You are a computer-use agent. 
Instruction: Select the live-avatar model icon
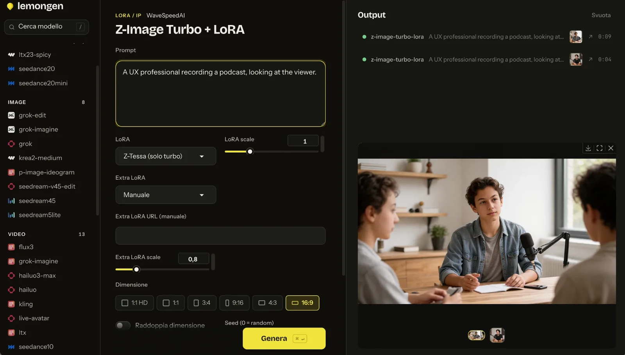[x=11, y=318]
